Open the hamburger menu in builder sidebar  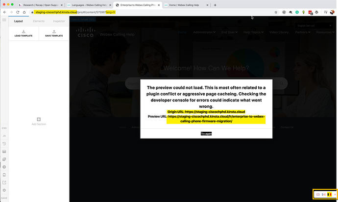coord(4,20)
